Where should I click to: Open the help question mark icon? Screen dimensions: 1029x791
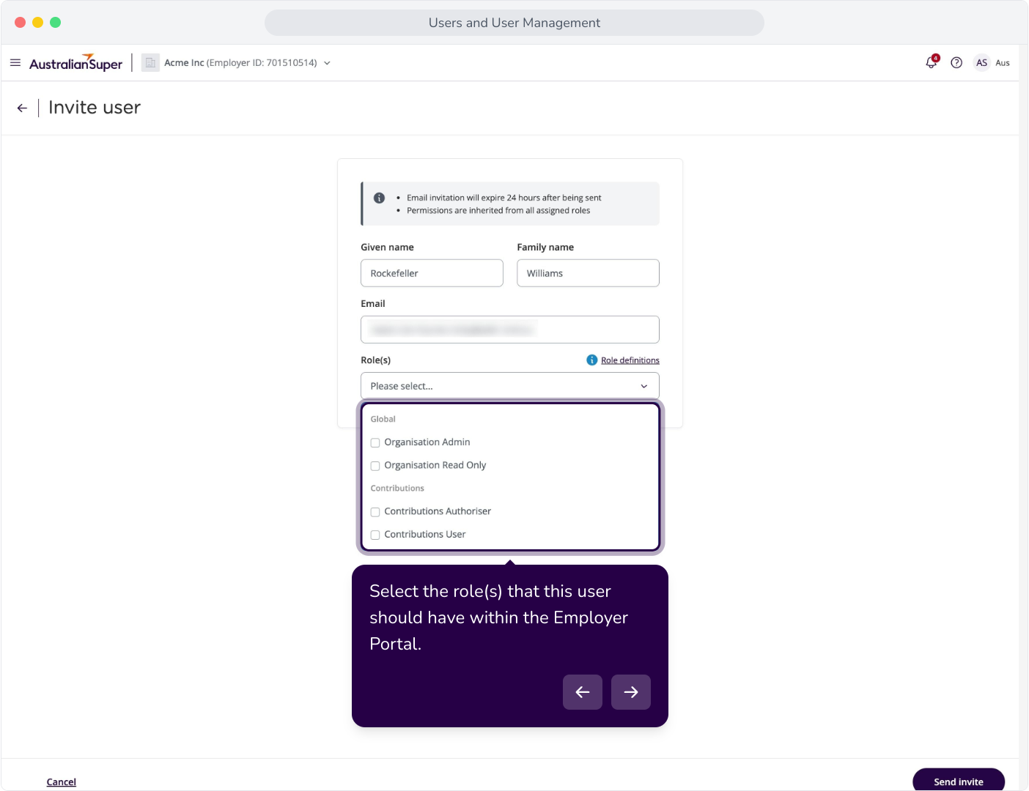pyautogui.click(x=956, y=63)
